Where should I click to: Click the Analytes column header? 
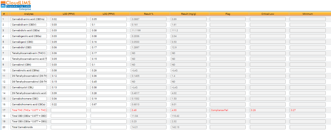coord(29,14)
